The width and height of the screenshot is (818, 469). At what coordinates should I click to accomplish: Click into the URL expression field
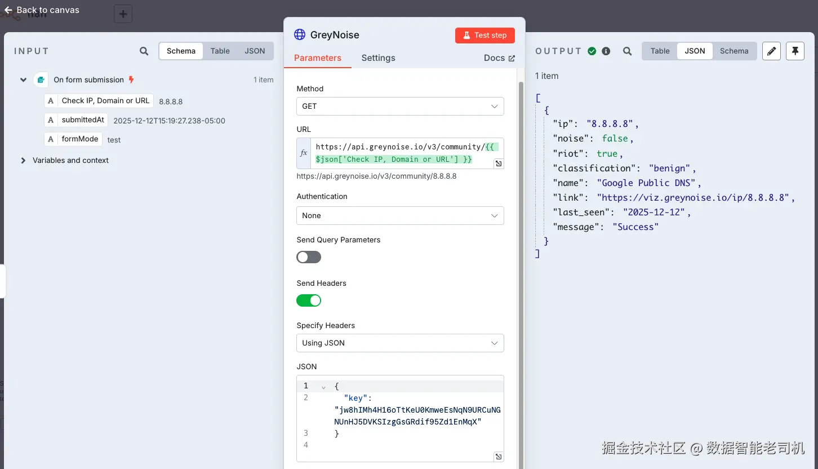pyautogui.click(x=407, y=153)
